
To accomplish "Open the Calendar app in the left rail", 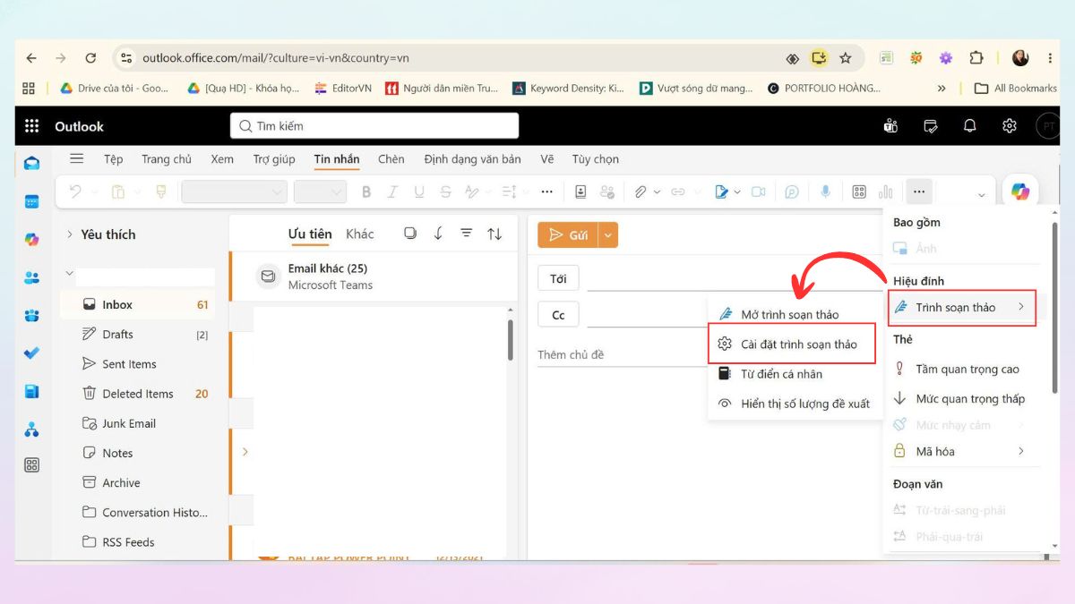I will coord(32,201).
